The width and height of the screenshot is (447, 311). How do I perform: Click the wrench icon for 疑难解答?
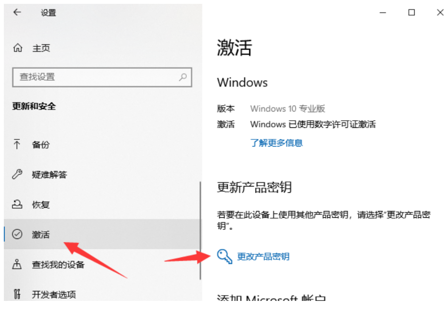click(x=17, y=174)
